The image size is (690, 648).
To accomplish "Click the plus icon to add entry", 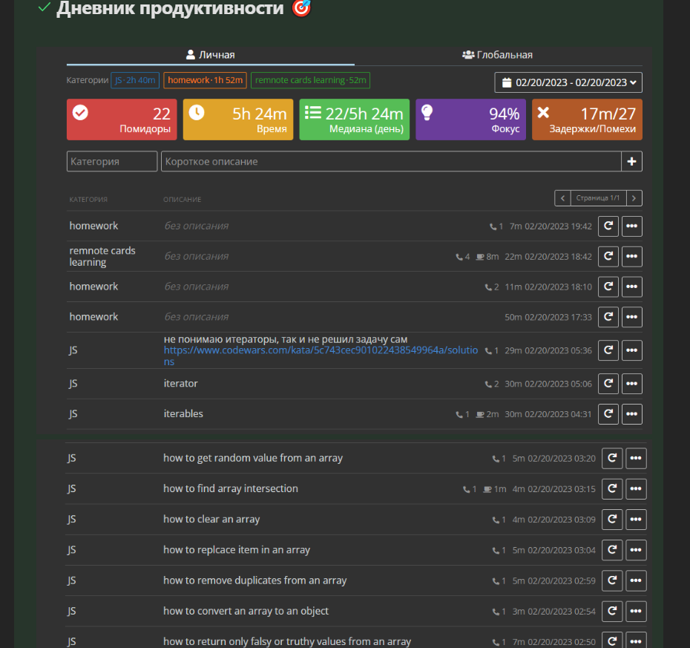I will pos(632,161).
